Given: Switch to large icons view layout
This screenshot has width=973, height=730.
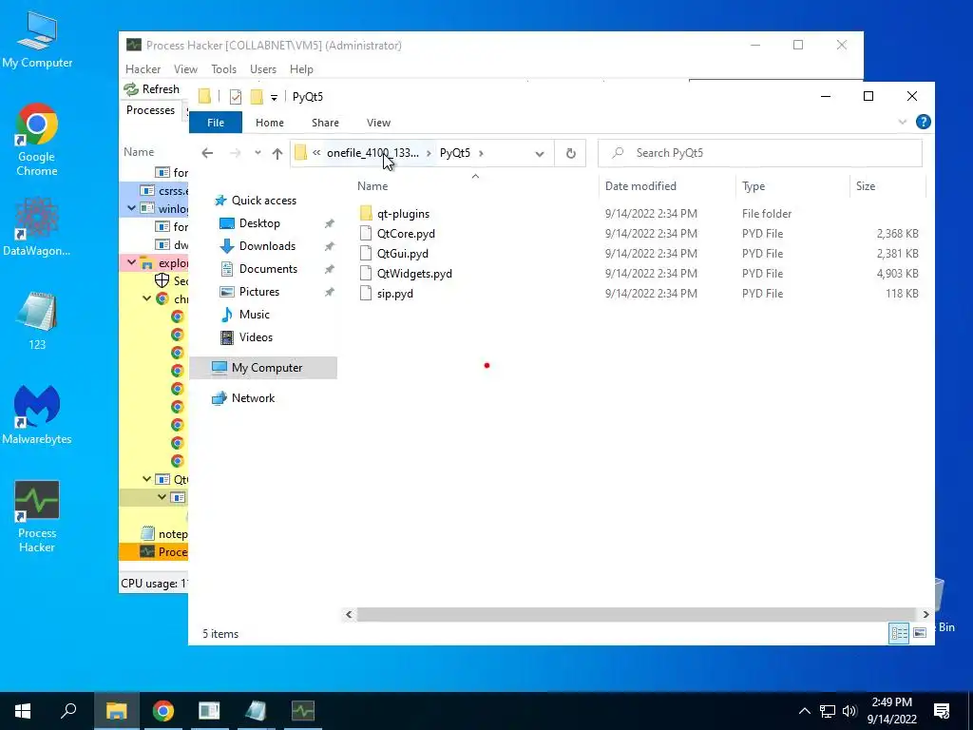Looking at the screenshot, I should click(x=920, y=632).
